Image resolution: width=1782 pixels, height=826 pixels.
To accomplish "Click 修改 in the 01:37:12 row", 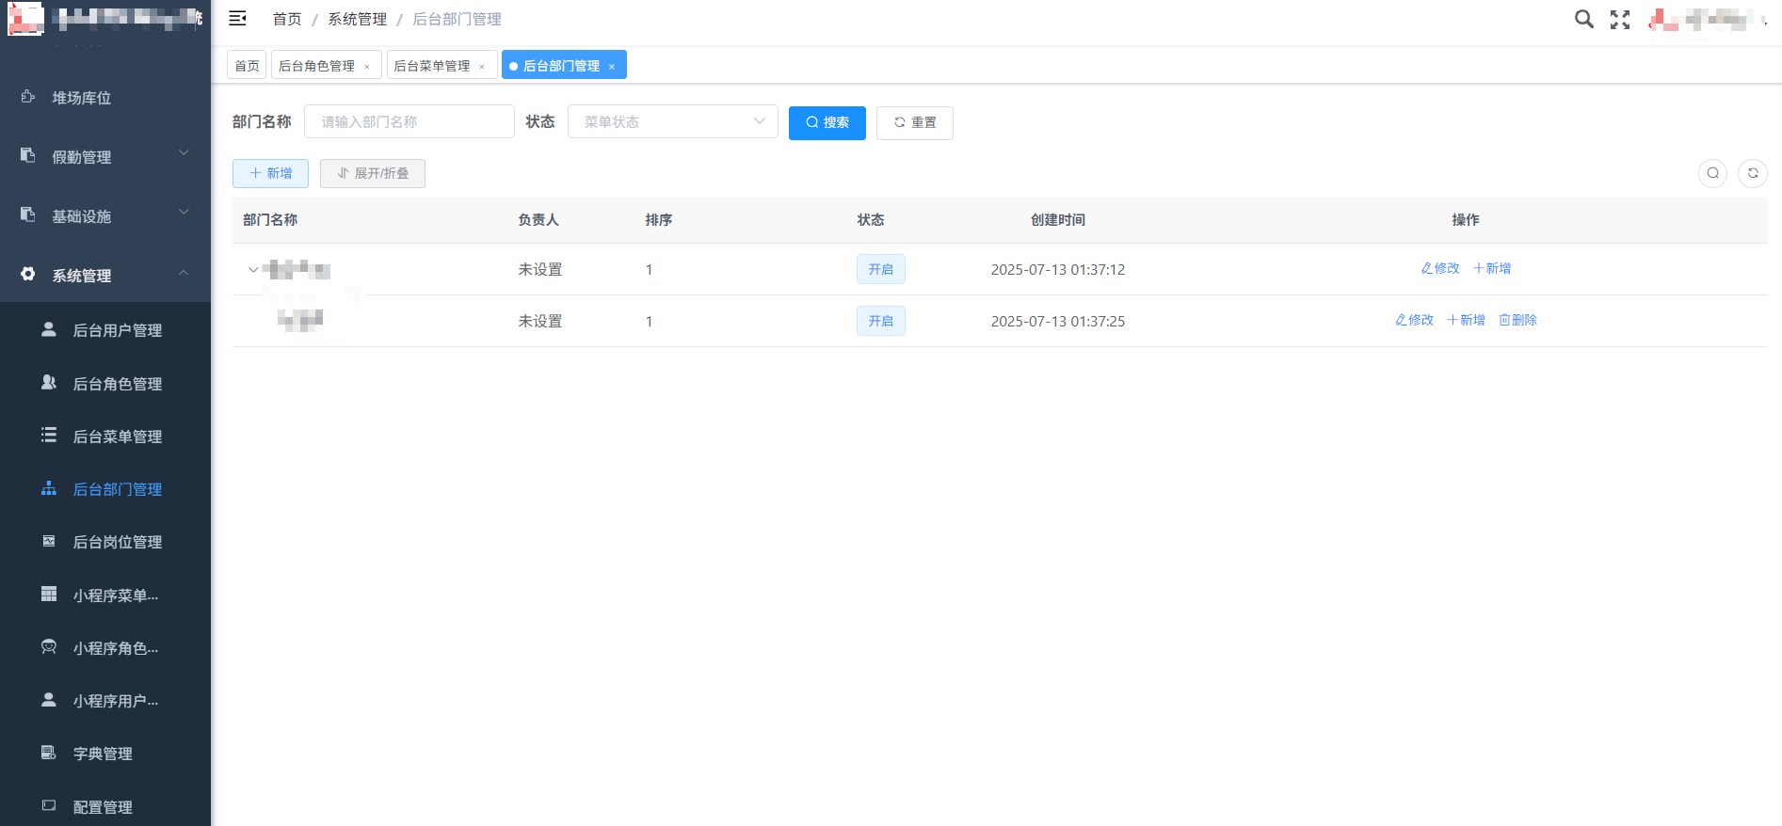I will tap(1440, 268).
